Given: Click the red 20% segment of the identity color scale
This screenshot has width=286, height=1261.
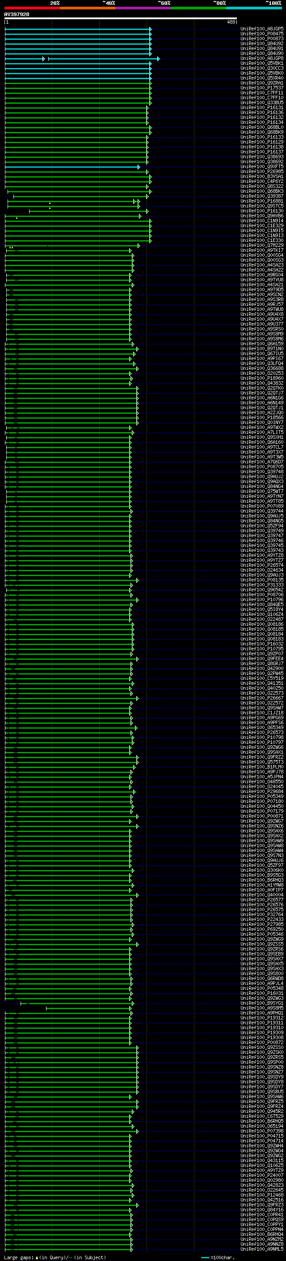Looking at the screenshot, I should point(32,8).
